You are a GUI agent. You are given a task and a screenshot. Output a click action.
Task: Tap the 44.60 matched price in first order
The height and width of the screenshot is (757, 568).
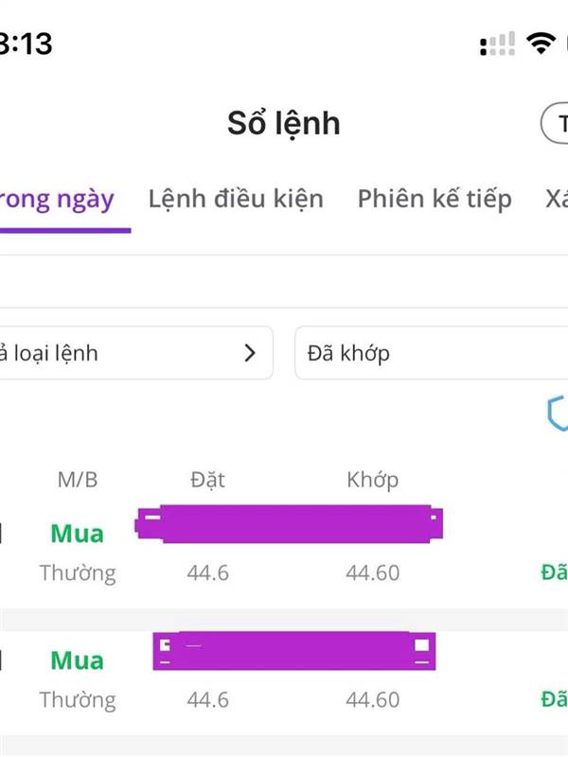point(372,572)
